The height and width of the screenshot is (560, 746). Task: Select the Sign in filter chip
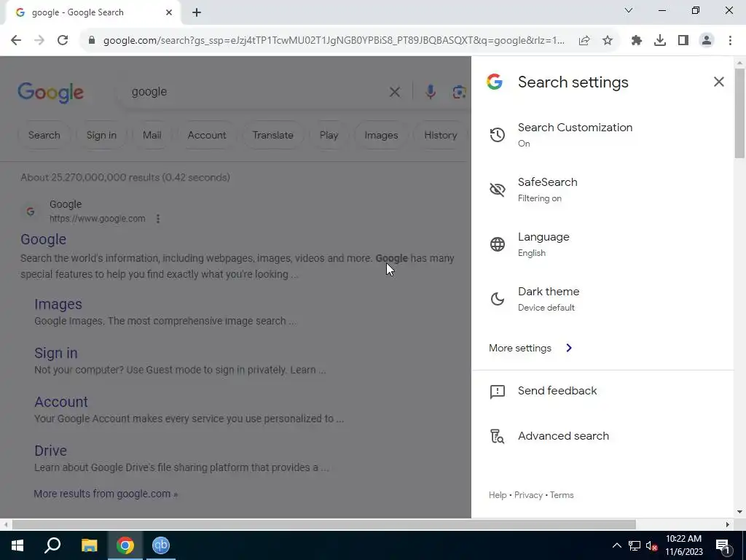click(x=101, y=135)
